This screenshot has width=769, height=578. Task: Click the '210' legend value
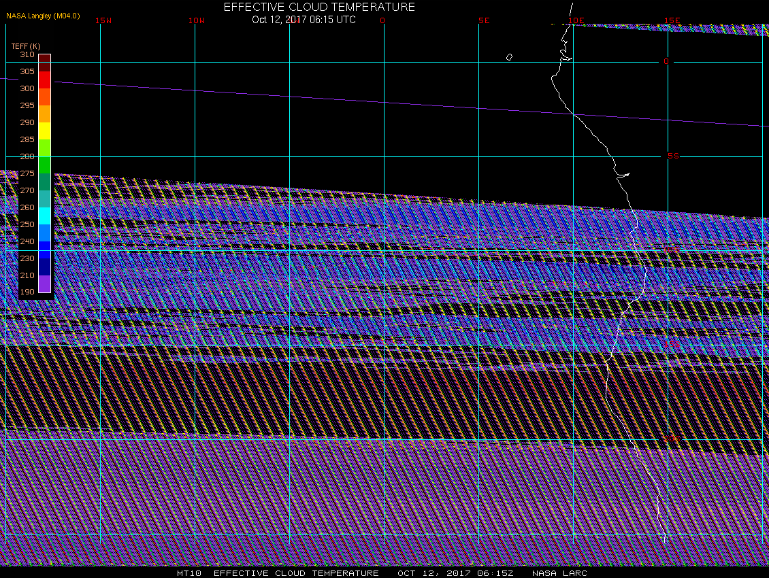point(27,275)
